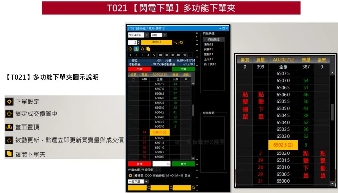The height and width of the screenshot is (193, 338).
Task: Open the 一般下單 order type dropdown
Action: (146, 181)
